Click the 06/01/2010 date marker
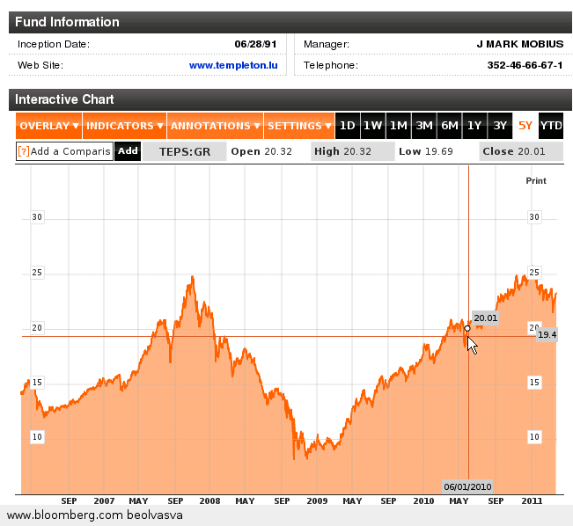The height and width of the screenshot is (526, 573). (467, 486)
